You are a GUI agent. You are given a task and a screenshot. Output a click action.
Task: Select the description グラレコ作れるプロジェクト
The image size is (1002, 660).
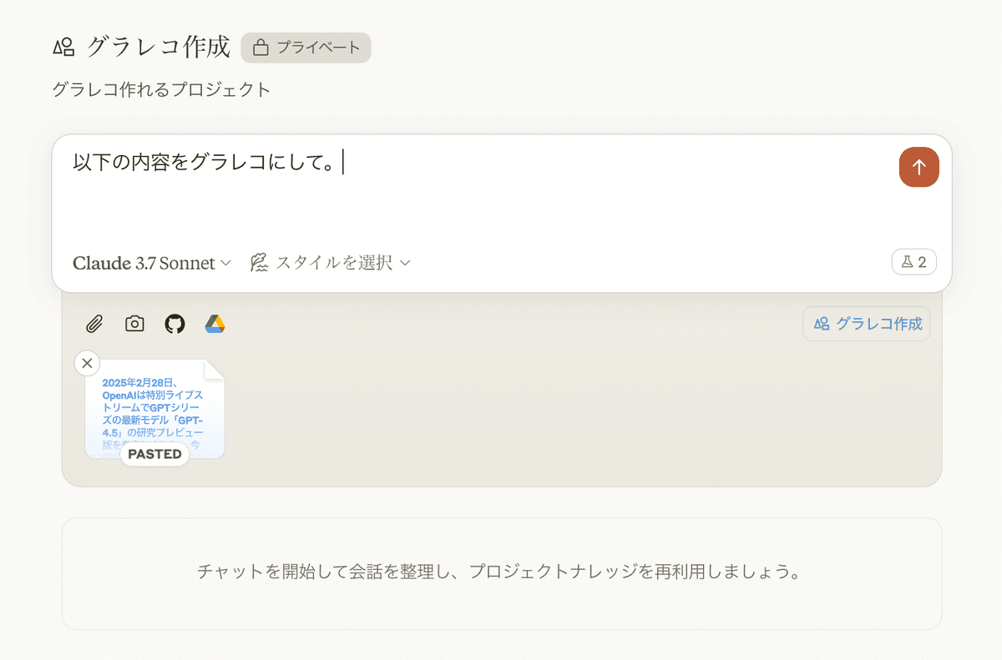tap(161, 89)
